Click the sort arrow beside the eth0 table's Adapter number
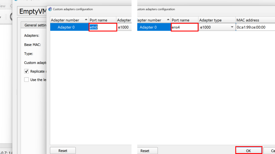Screen dimensions: 275x154 point(86,20)
